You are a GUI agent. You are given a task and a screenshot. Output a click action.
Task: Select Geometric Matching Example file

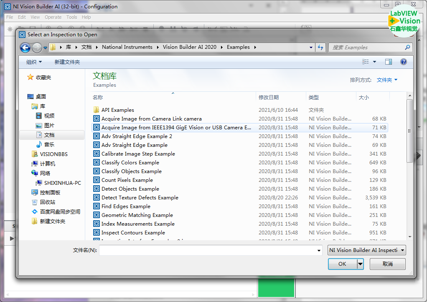pos(137,215)
